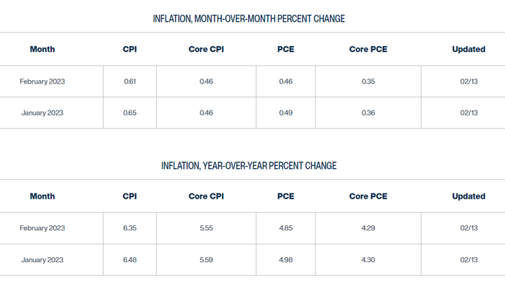
Task: Select the year-over-year Core CPI value 5.55
Action: pyautogui.click(x=206, y=227)
